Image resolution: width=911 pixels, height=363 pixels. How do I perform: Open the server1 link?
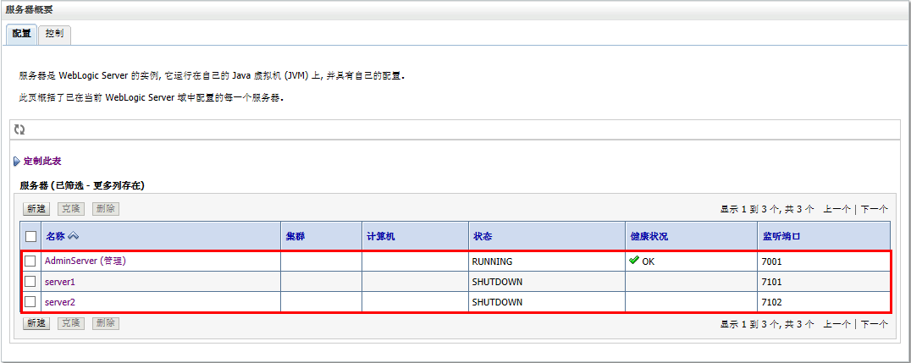coord(60,282)
